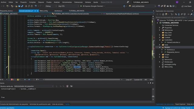The image size is (194, 109).
Task: Click the Save All icon
Action: tap(22, 6)
